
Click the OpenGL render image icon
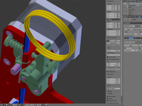click(x=46, y=105)
